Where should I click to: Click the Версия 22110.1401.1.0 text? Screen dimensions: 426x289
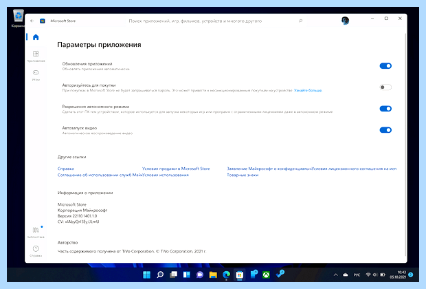[x=77, y=216]
